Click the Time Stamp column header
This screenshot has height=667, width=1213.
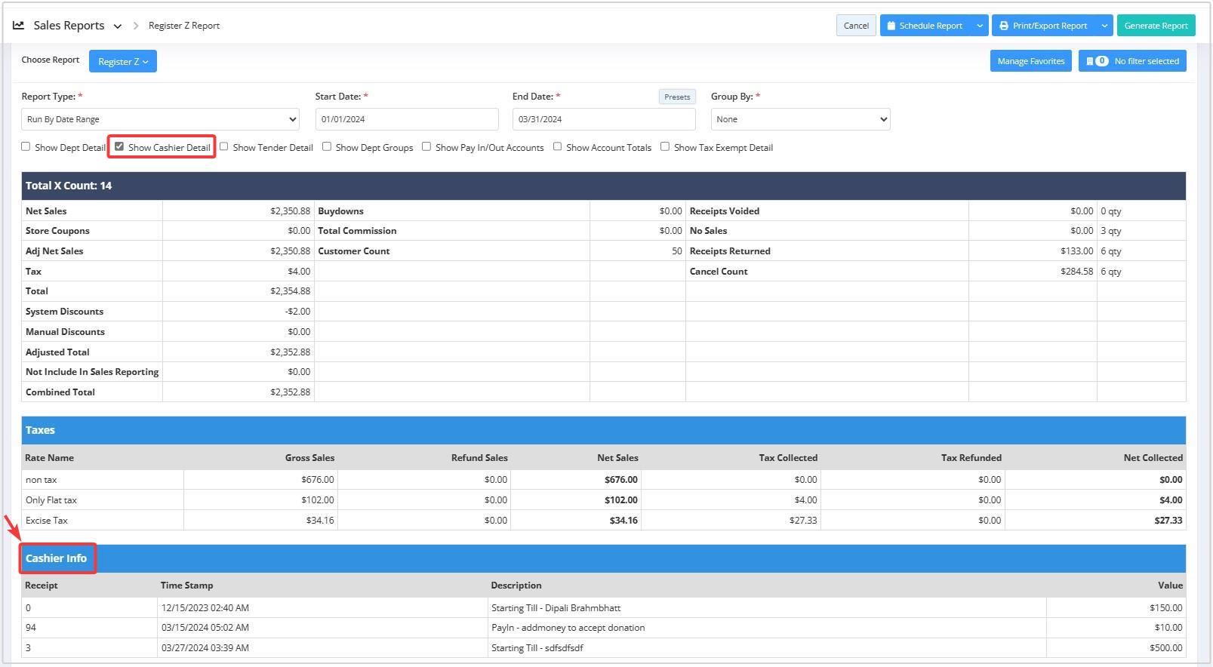point(186,586)
